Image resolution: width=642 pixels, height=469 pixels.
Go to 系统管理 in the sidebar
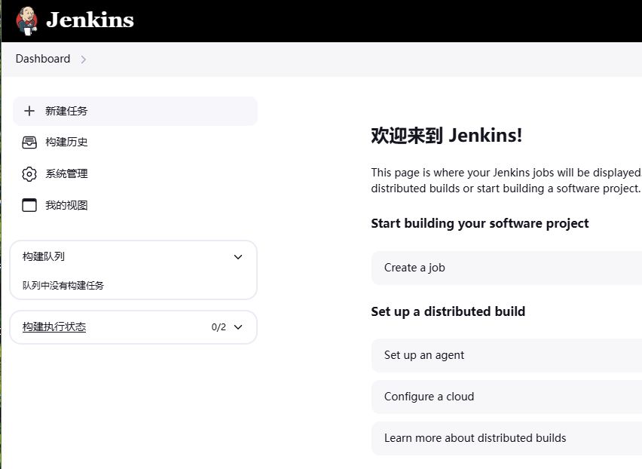point(66,174)
